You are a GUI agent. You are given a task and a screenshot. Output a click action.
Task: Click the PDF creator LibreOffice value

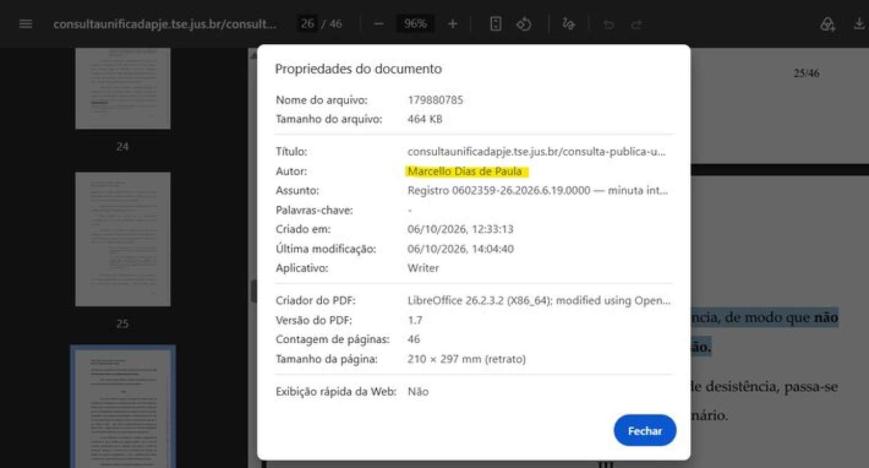pyautogui.click(x=539, y=301)
